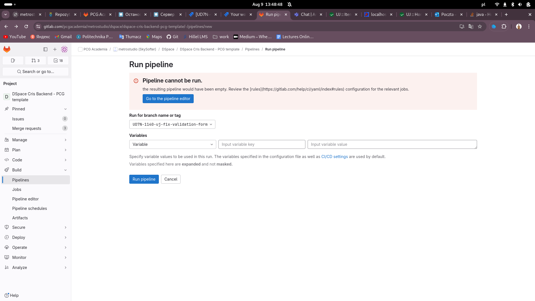Open Pipeline editor in sidebar
The width and height of the screenshot is (535, 301).
coord(25,199)
